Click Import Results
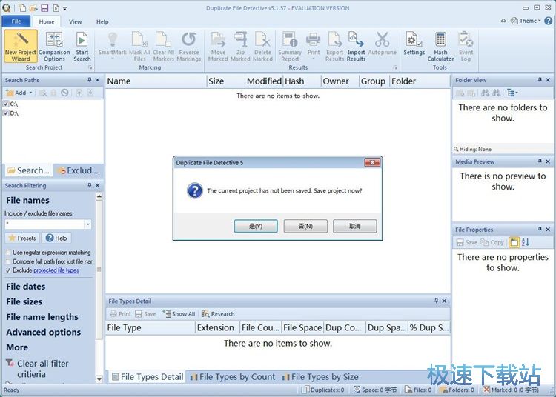Viewport: 556px width, 397px height. point(356,47)
